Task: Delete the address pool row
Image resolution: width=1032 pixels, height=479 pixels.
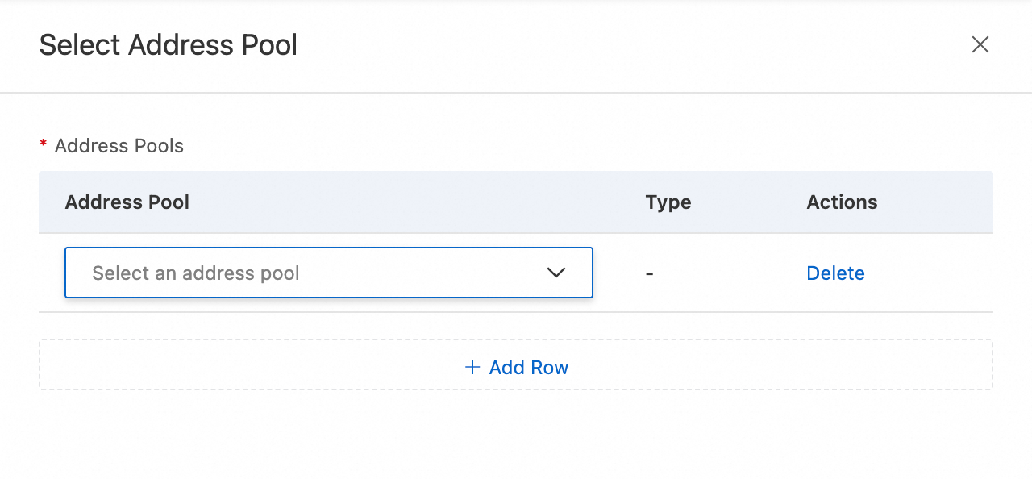Action: (x=835, y=273)
